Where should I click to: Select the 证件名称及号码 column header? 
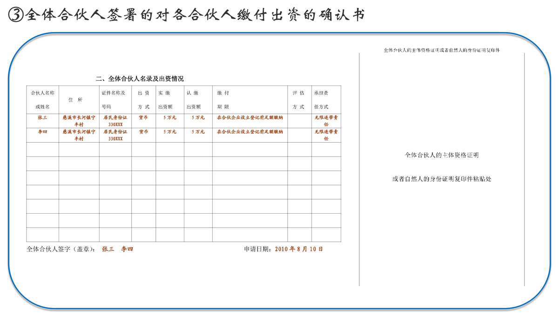(x=114, y=99)
